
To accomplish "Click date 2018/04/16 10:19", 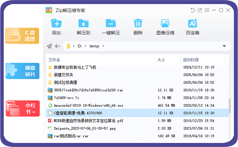I will 199,136.
